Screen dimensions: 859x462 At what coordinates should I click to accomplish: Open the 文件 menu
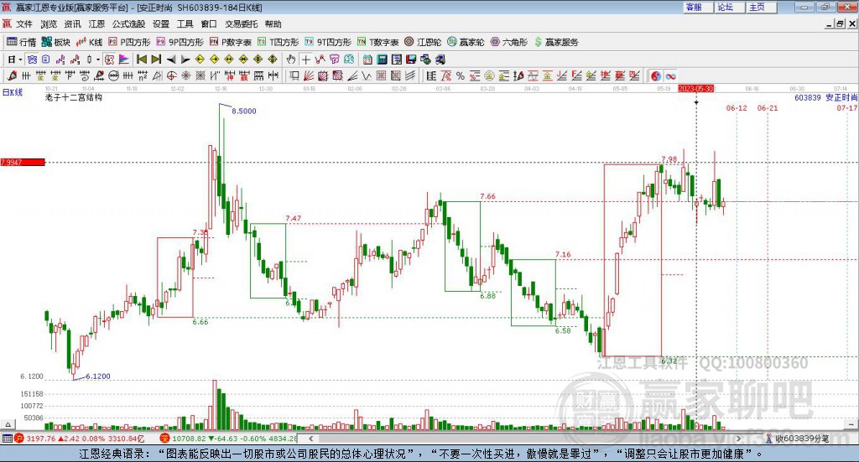click(x=24, y=24)
